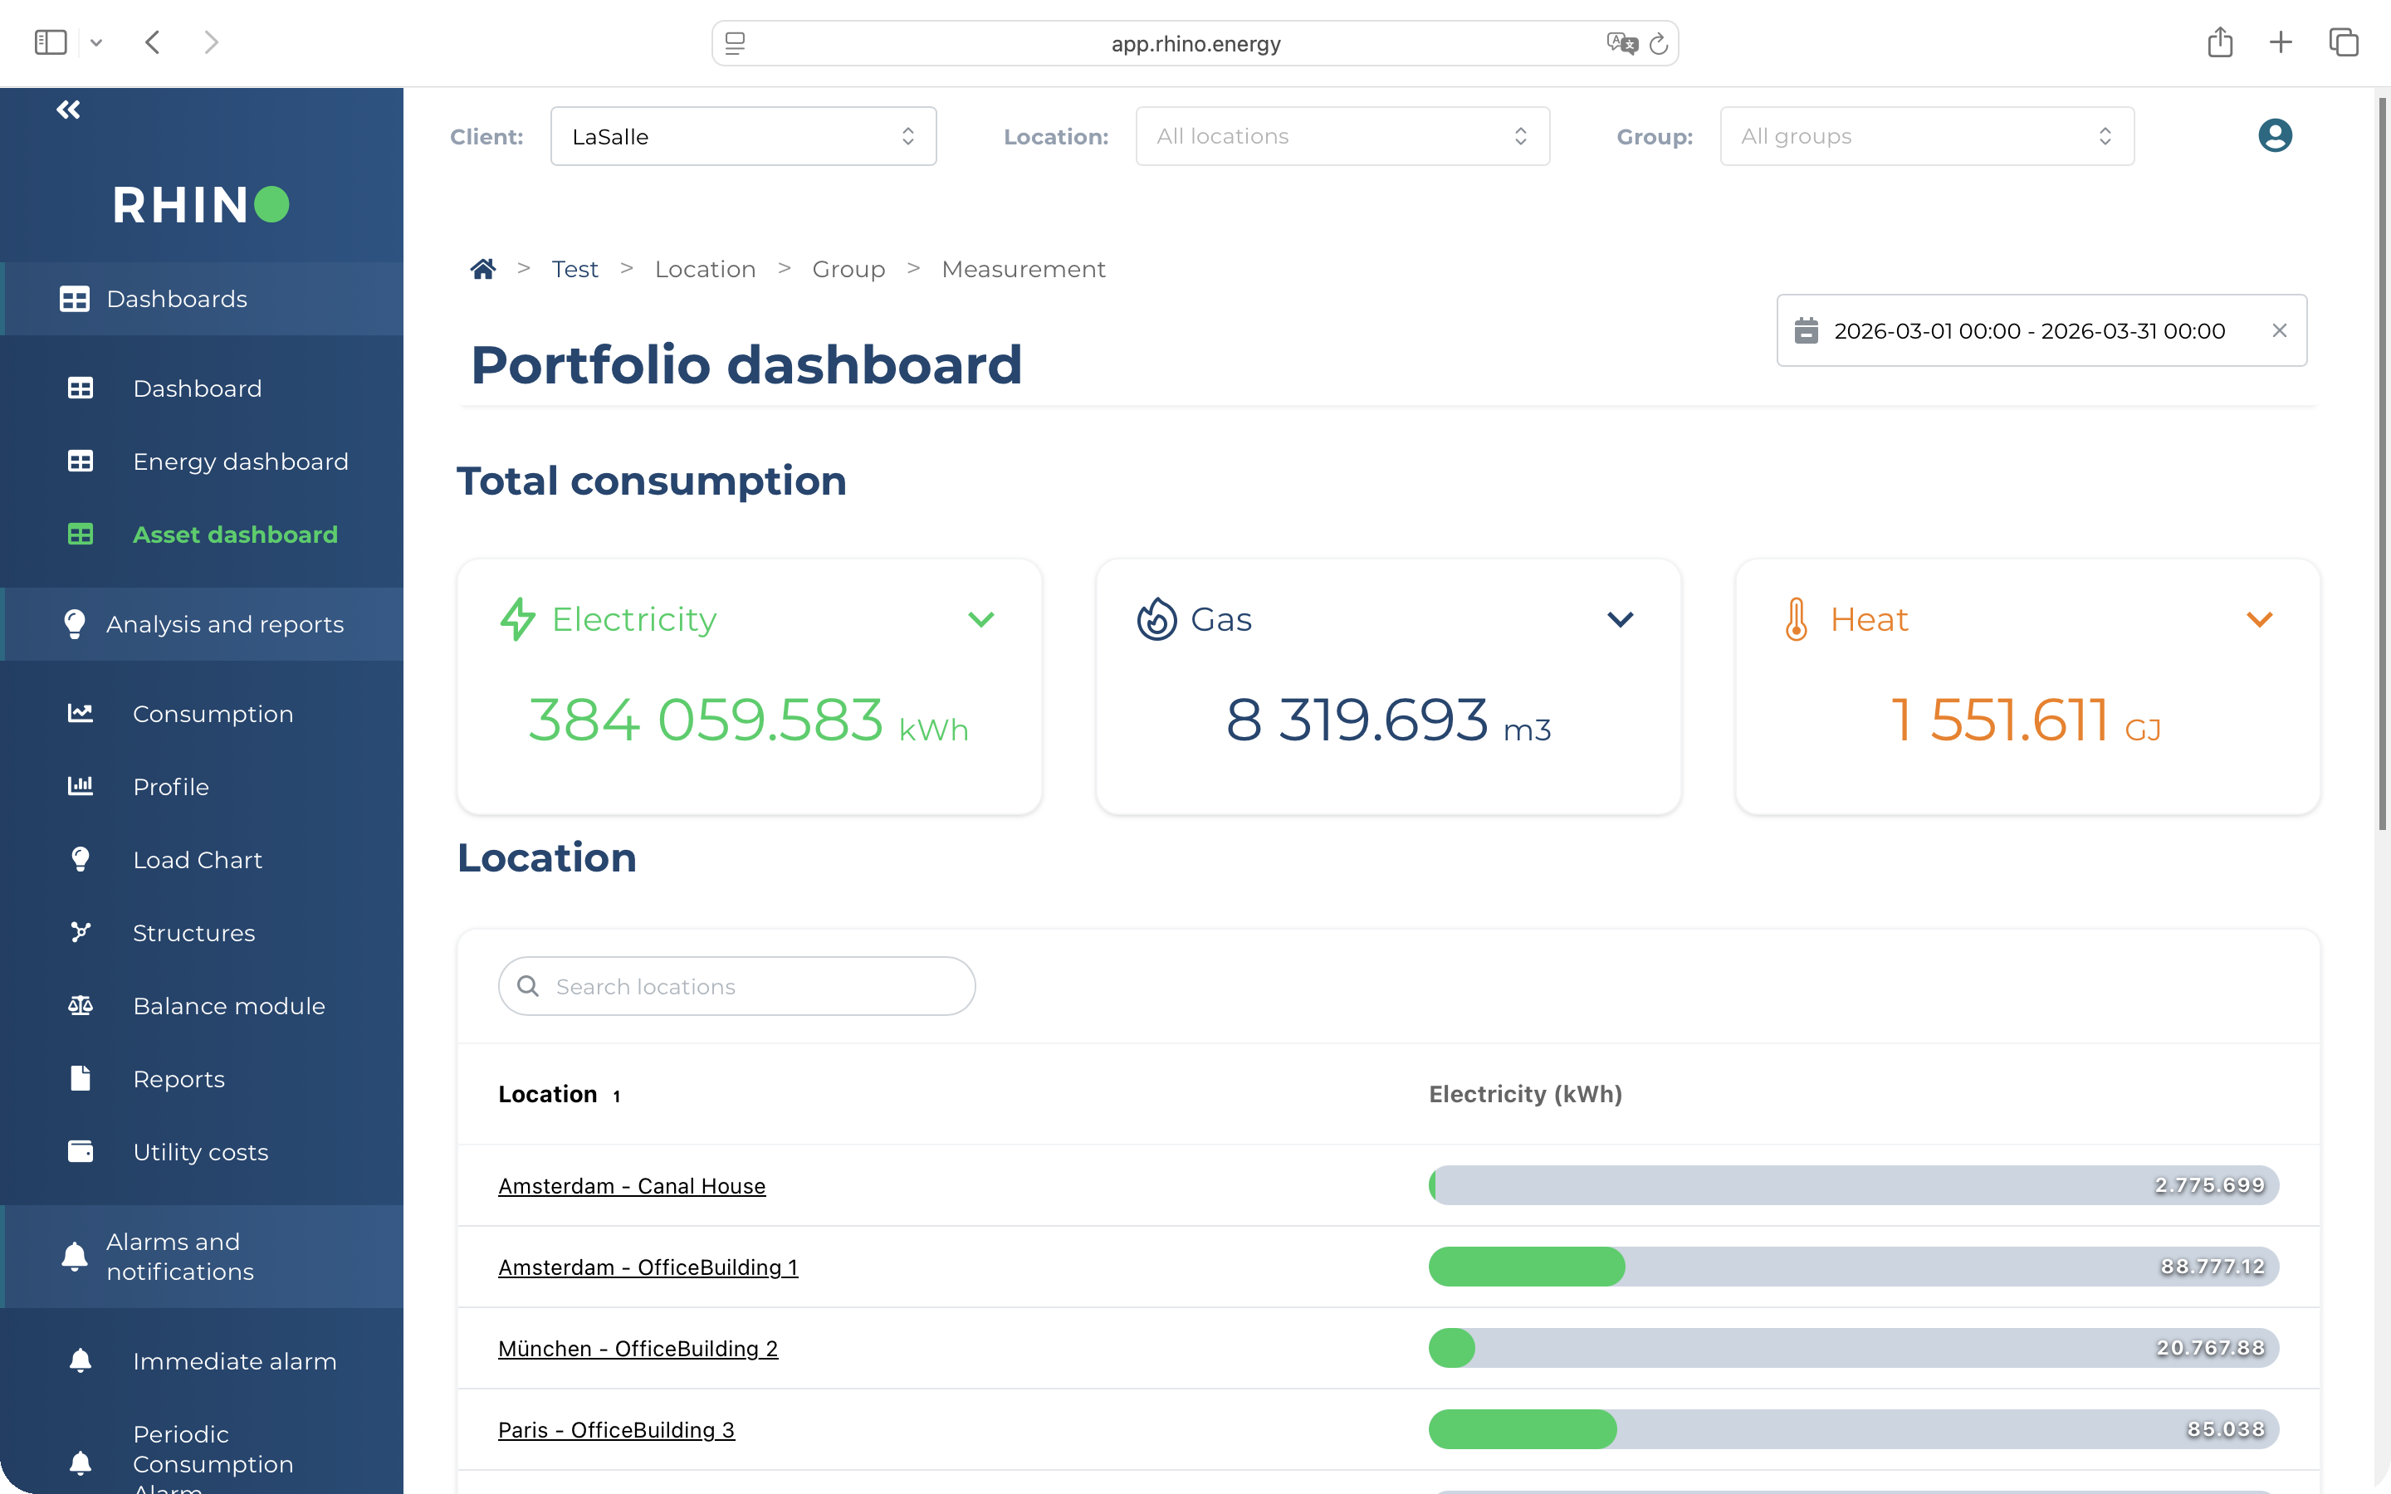
Task: Open the All locations dropdown
Action: [x=1342, y=136]
